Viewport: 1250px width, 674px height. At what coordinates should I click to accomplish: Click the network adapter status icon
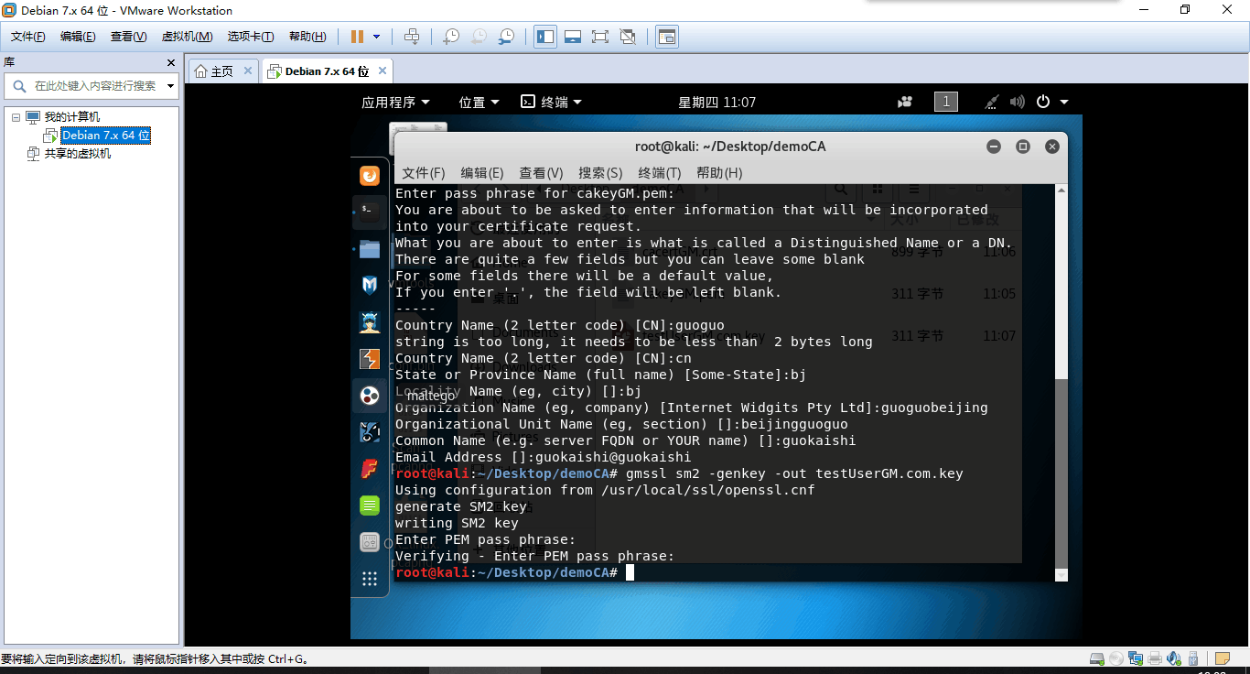1136,658
